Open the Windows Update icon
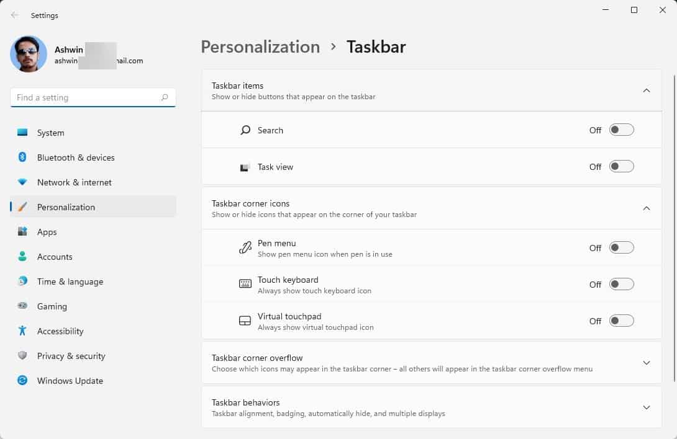The width and height of the screenshot is (677, 439). pos(23,381)
